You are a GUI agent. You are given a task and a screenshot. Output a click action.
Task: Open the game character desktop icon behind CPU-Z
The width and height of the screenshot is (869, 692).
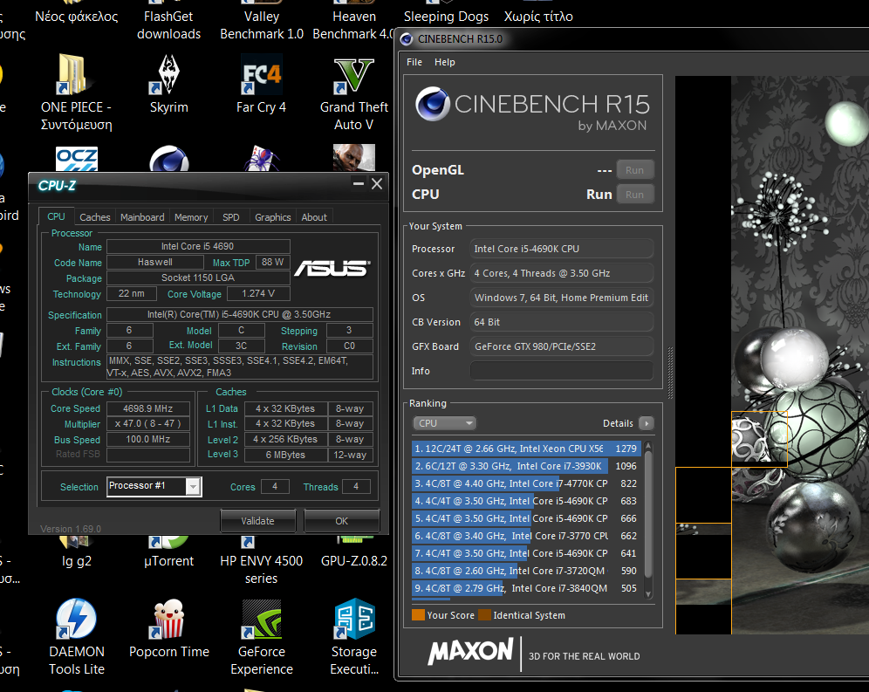pos(354,157)
